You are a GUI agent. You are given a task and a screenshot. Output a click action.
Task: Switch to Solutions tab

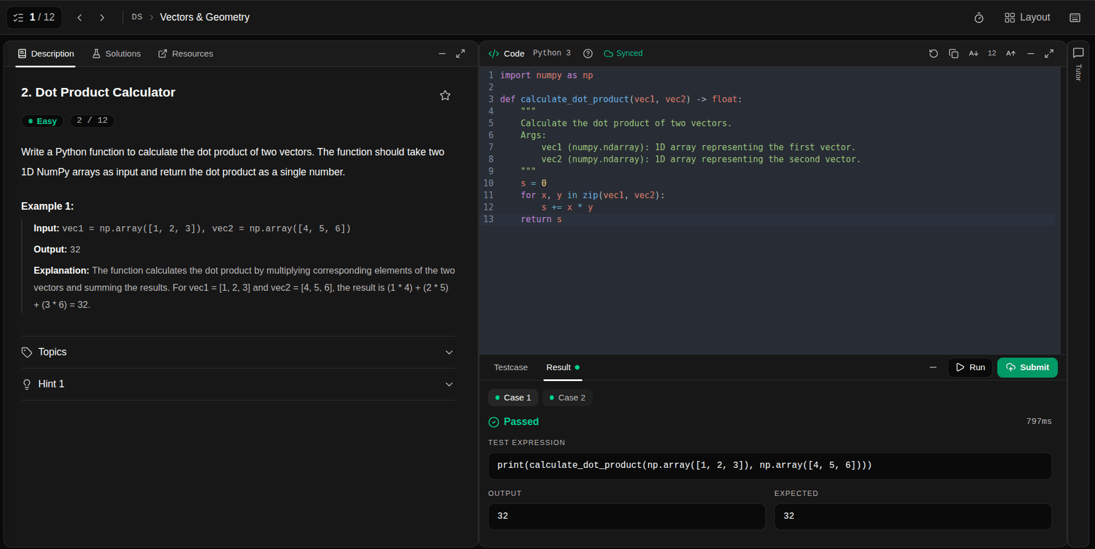[x=117, y=54]
